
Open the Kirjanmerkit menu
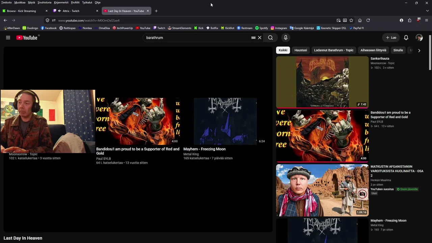pyautogui.click(x=61, y=2)
